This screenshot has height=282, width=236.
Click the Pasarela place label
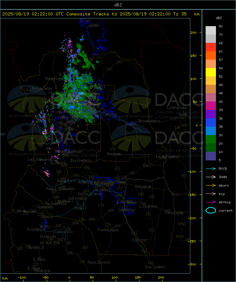click(x=42, y=271)
